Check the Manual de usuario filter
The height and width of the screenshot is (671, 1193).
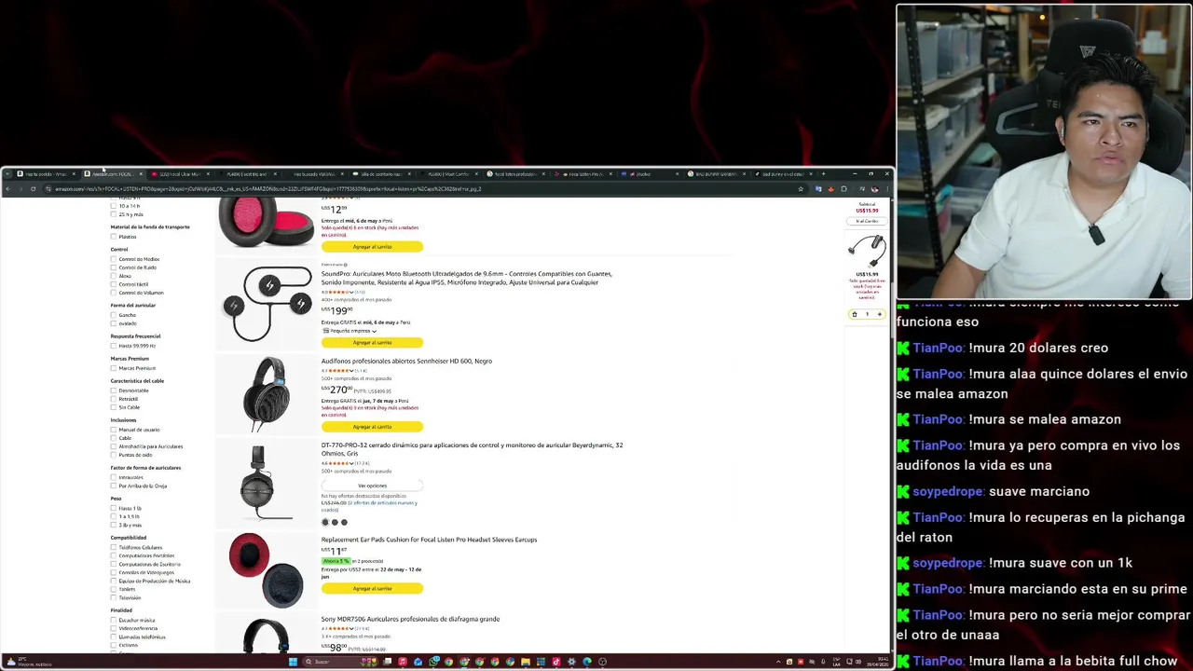pos(114,430)
